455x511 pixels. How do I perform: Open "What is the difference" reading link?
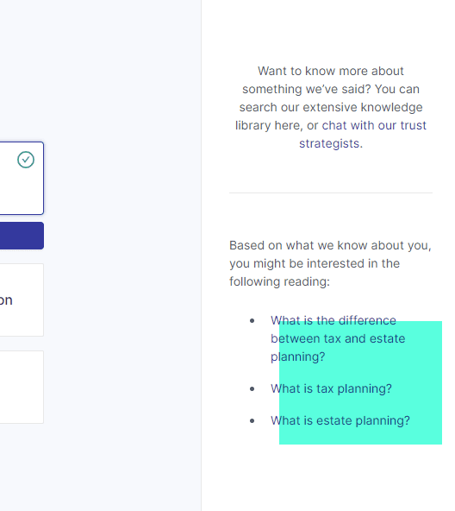[333, 321]
